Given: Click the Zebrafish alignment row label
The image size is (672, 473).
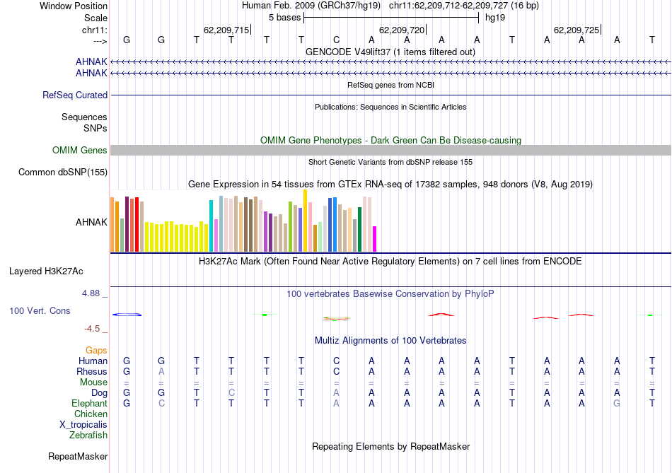Looking at the screenshot, I should pos(88,436).
